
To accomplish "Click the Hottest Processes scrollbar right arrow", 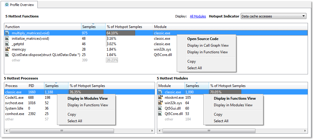I will pyautogui.click(x=152, y=131).
